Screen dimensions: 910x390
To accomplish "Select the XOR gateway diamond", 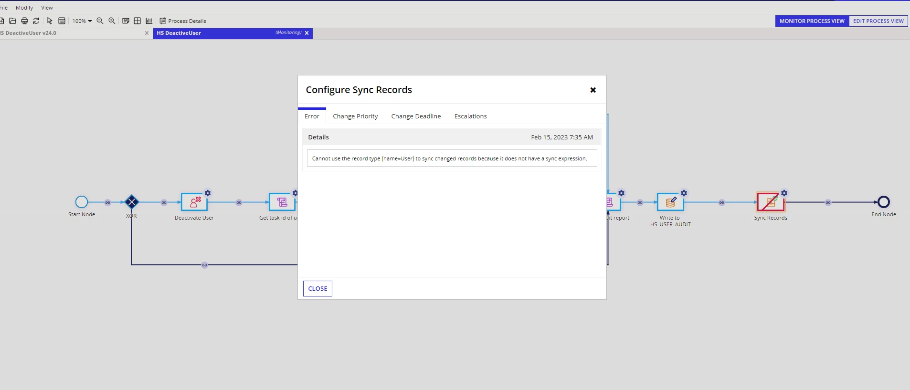I will pyautogui.click(x=132, y=202).
